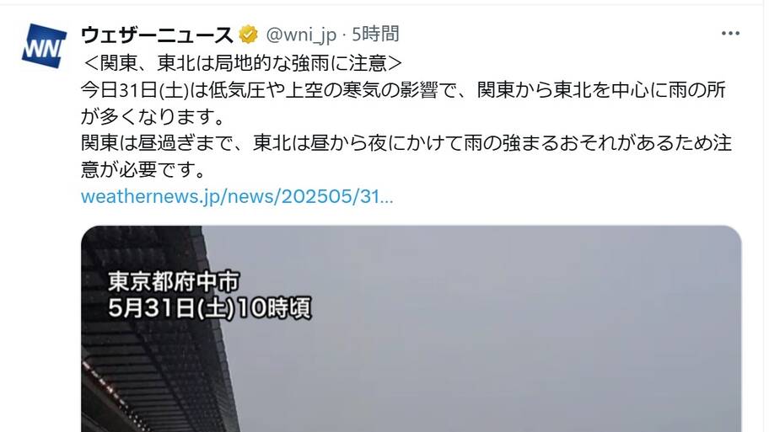Click the text が多くなります。
This screenshot has width=769, height=432.
[153, 116]
